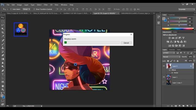Switch to the Swatches tab
Screen dimensions: 196x110
[x=171, y=15]
